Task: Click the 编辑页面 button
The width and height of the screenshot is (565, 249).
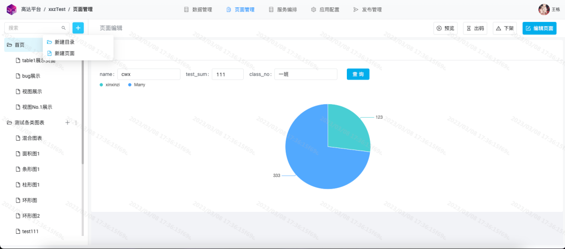Action: 539,28
